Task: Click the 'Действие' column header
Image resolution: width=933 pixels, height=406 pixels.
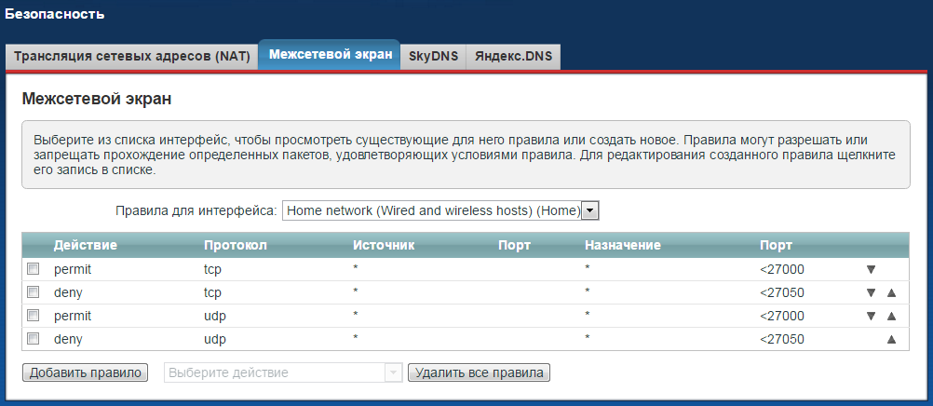Action: click(x=85, y=245)
